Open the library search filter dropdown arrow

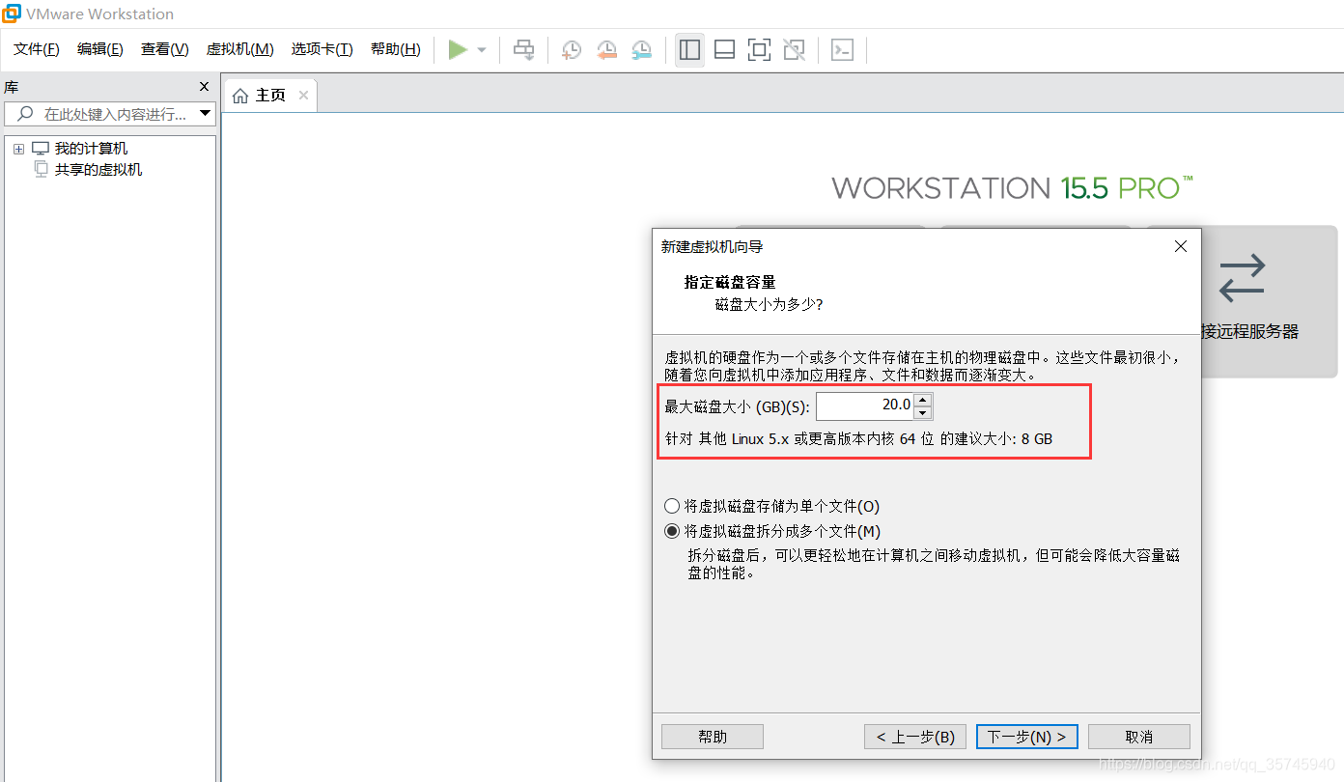[x=206, y=114]
